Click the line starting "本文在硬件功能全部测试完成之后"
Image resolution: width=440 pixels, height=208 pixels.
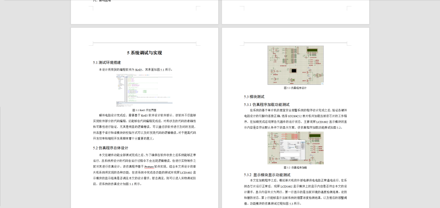click(147, 155)
